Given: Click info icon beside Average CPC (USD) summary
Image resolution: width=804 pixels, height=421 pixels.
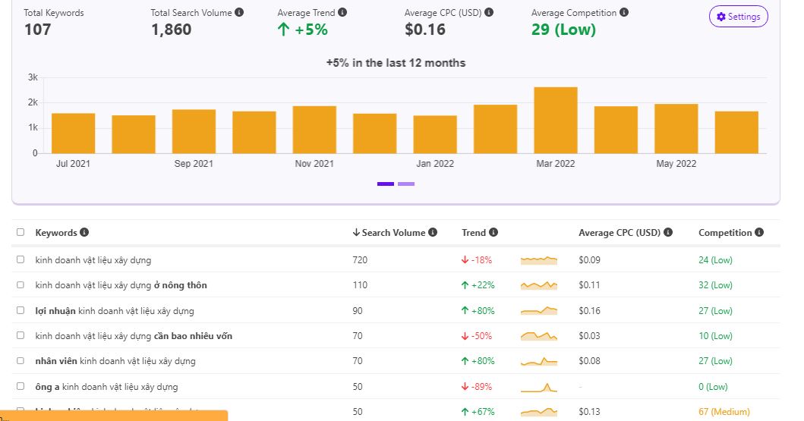Looking at the screenshot, I should pos(489,13).
